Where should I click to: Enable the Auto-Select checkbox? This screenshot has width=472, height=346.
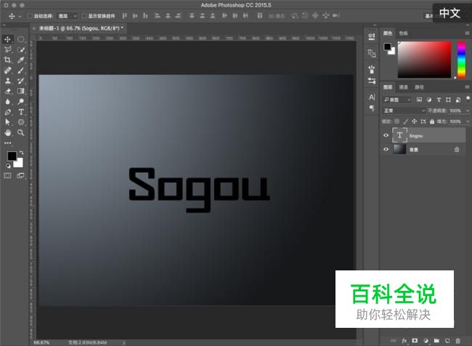(30, 16)
